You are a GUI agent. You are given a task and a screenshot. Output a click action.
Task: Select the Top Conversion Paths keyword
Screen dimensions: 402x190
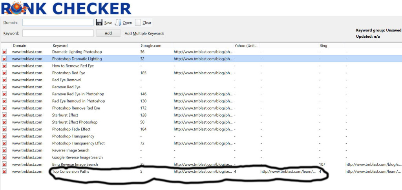[x=71, y=171]
